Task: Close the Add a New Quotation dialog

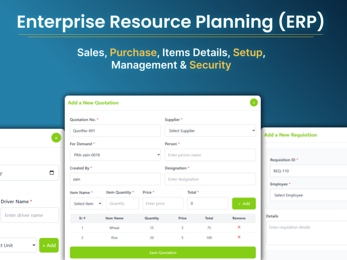Action: tap(254, 103)
